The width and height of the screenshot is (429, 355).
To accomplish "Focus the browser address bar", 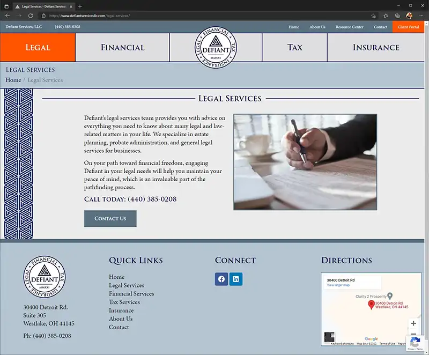I will (x=205, y=16).
